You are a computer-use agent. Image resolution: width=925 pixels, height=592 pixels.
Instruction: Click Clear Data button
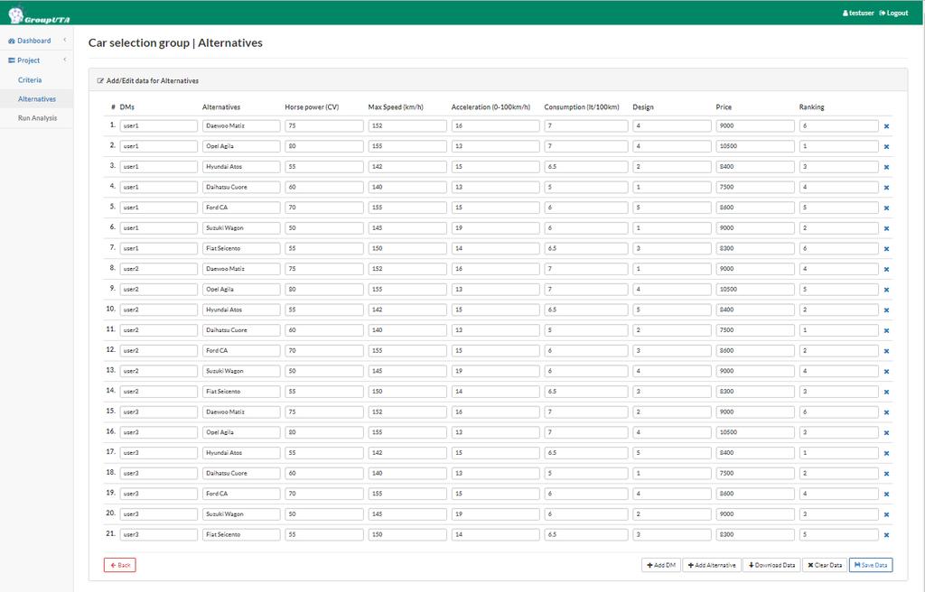coord(825,565)
